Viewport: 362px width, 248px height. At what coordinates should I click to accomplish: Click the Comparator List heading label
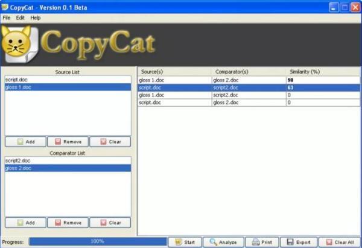(x=67, y=153)
